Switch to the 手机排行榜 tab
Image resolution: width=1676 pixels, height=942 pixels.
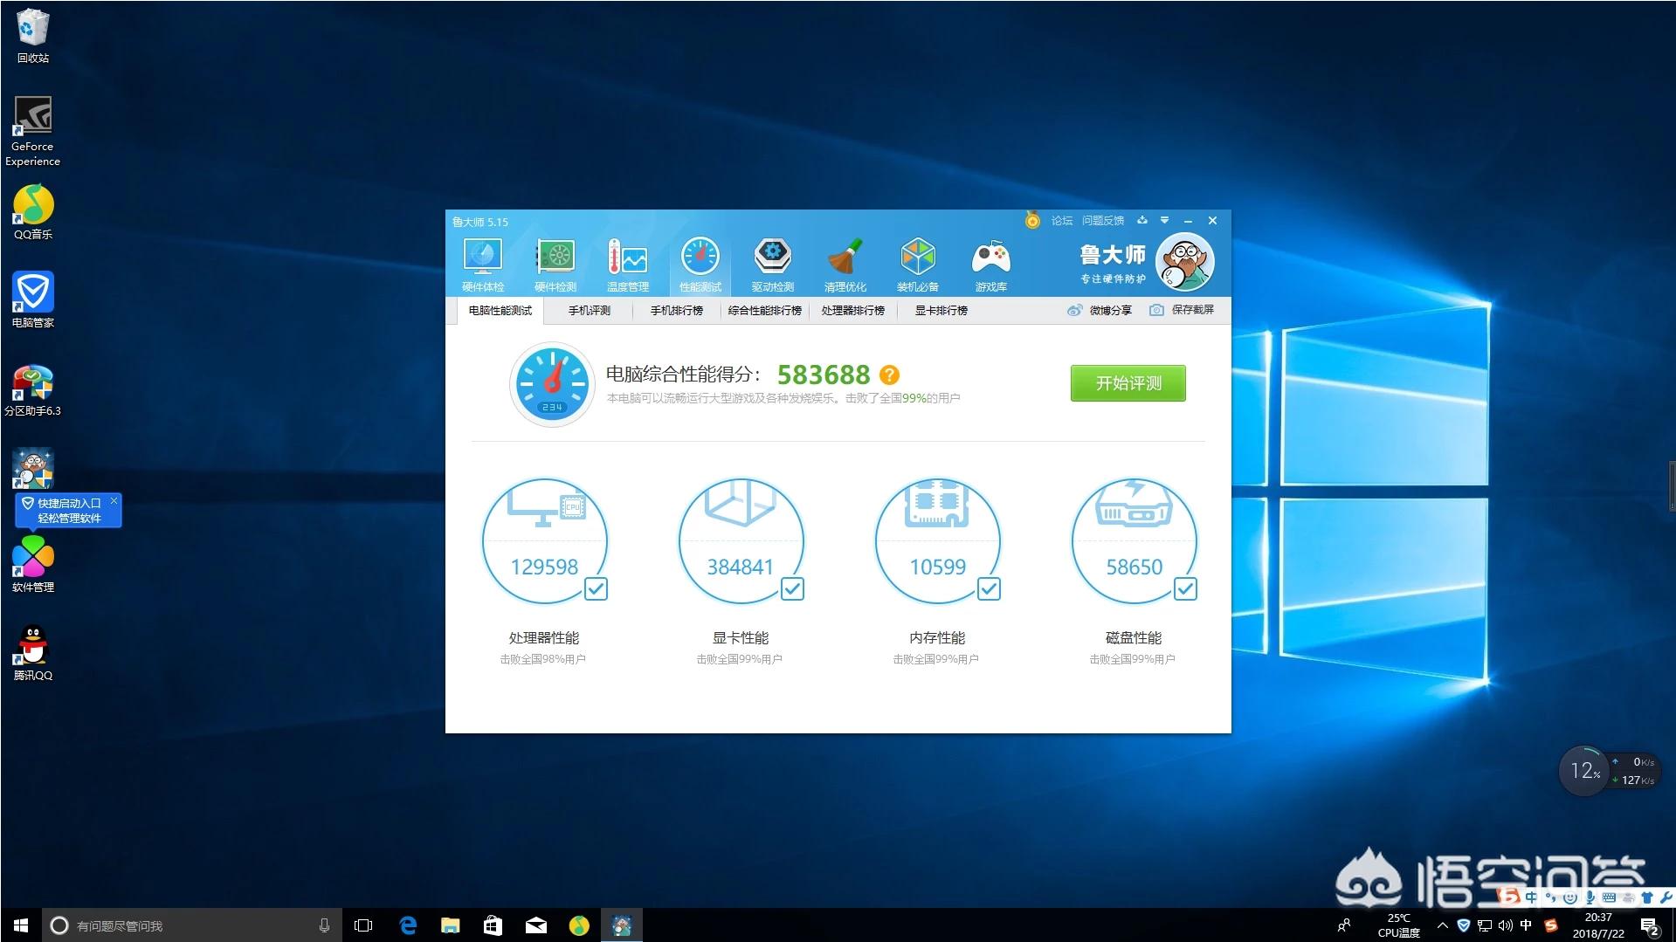677,311
